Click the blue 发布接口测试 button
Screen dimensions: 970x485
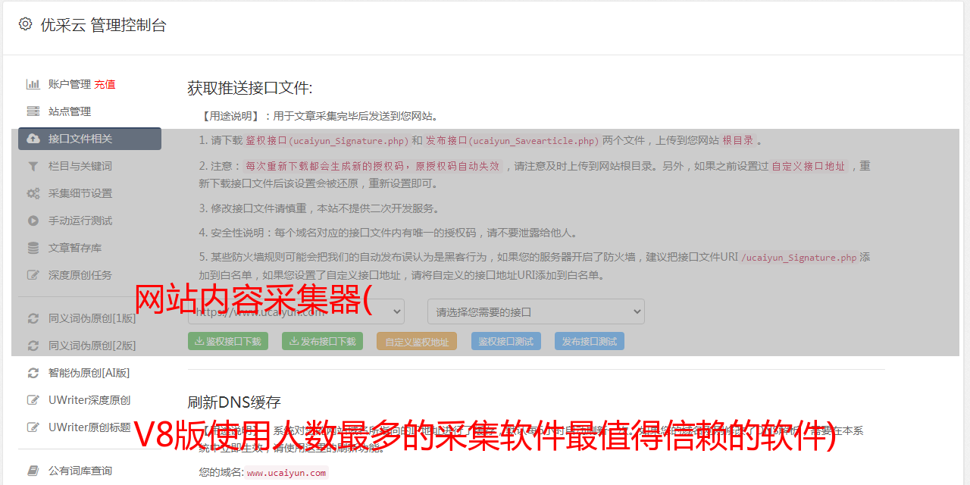coord(590,341)
